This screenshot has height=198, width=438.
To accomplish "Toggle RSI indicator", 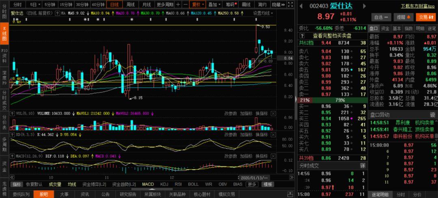I will (x=178, y=184).
